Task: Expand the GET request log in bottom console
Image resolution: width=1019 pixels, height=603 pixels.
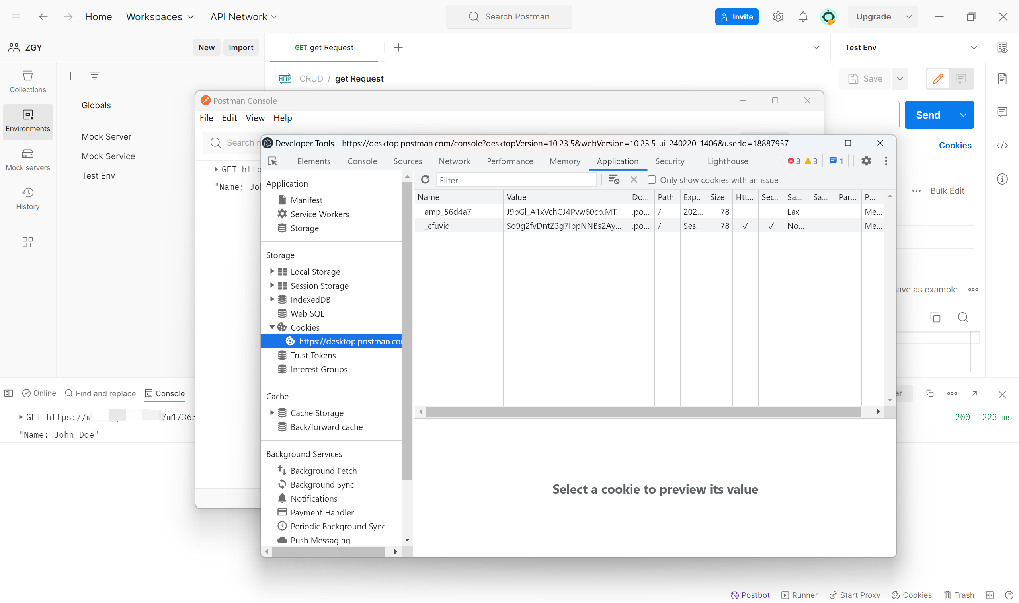Action: coord(21,417)
